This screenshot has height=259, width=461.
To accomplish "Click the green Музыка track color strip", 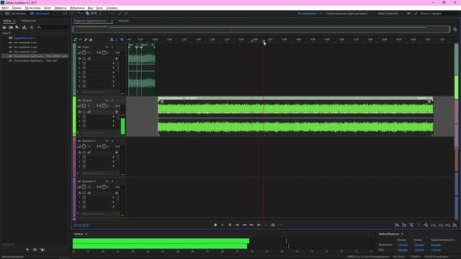I will click(74, 116).
